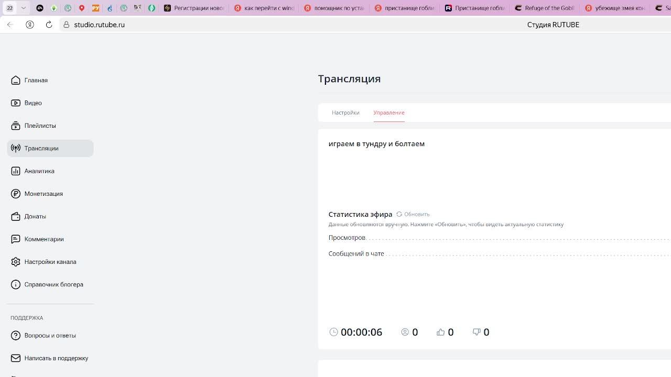Click the Студия RUTUBE page title
The height and width of the screenshot is (377, 671).
click(x=553, y=25)
